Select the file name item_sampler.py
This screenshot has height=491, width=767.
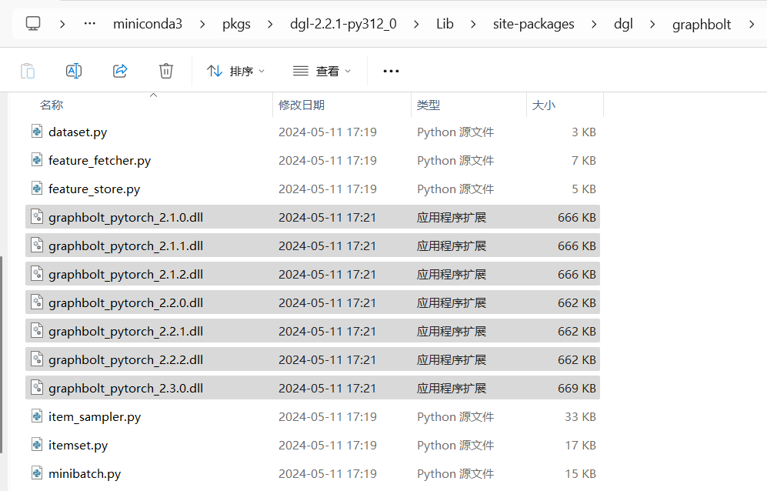pyautogui.click(x=95, y=416)
